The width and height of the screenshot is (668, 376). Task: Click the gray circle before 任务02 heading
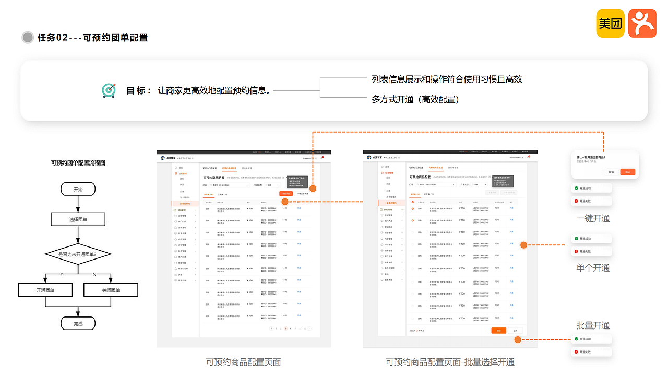click(28, 38)
